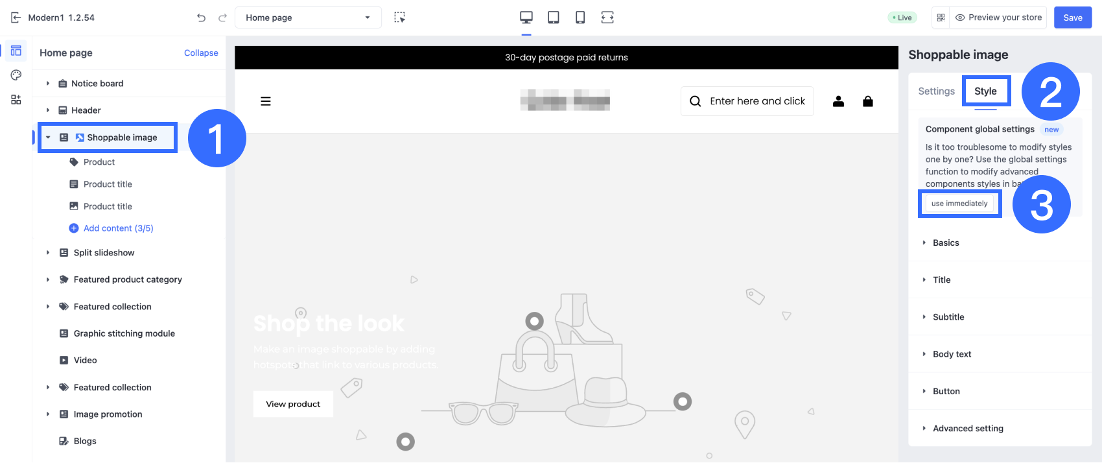The image size is (1102, 463).
Task: Collapse the Shoppable image section
Action: [x=48, y=137]
